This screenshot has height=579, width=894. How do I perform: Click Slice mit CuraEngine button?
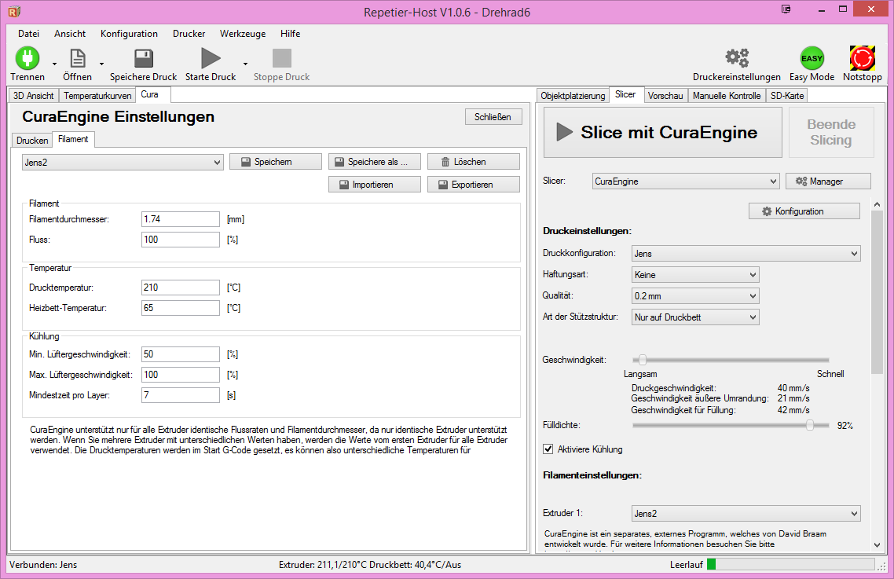pyautogui.click(x=662, y=132)
